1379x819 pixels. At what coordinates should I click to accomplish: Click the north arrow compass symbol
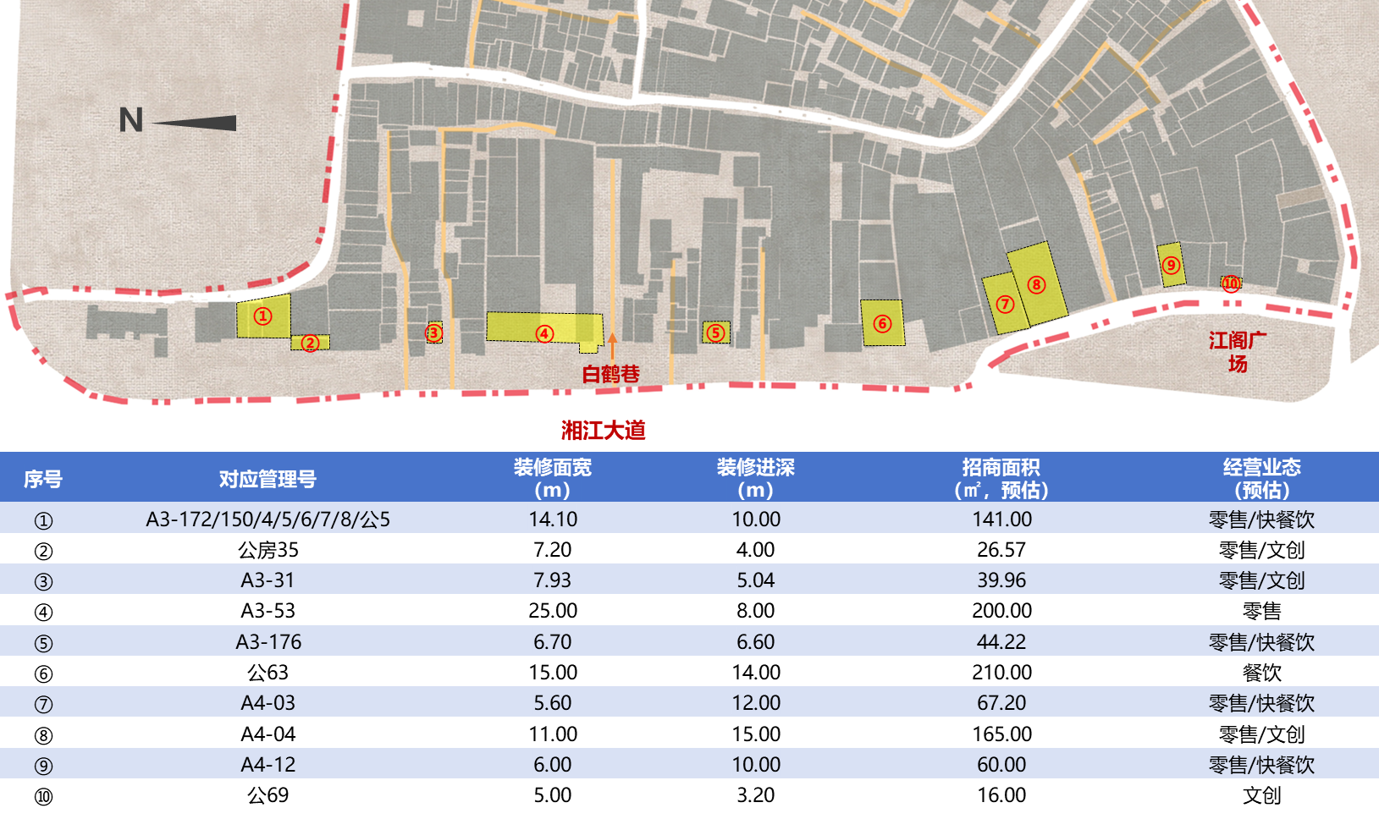(178, 121)
